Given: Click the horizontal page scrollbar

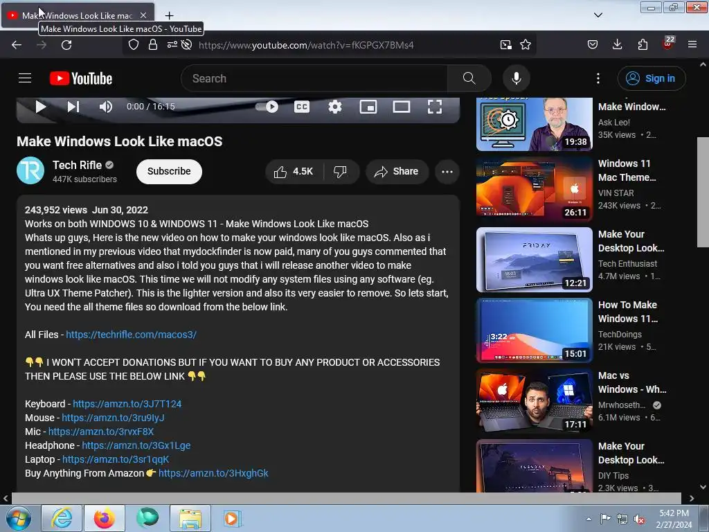Looking at the screenshot, I should [346, 498].
